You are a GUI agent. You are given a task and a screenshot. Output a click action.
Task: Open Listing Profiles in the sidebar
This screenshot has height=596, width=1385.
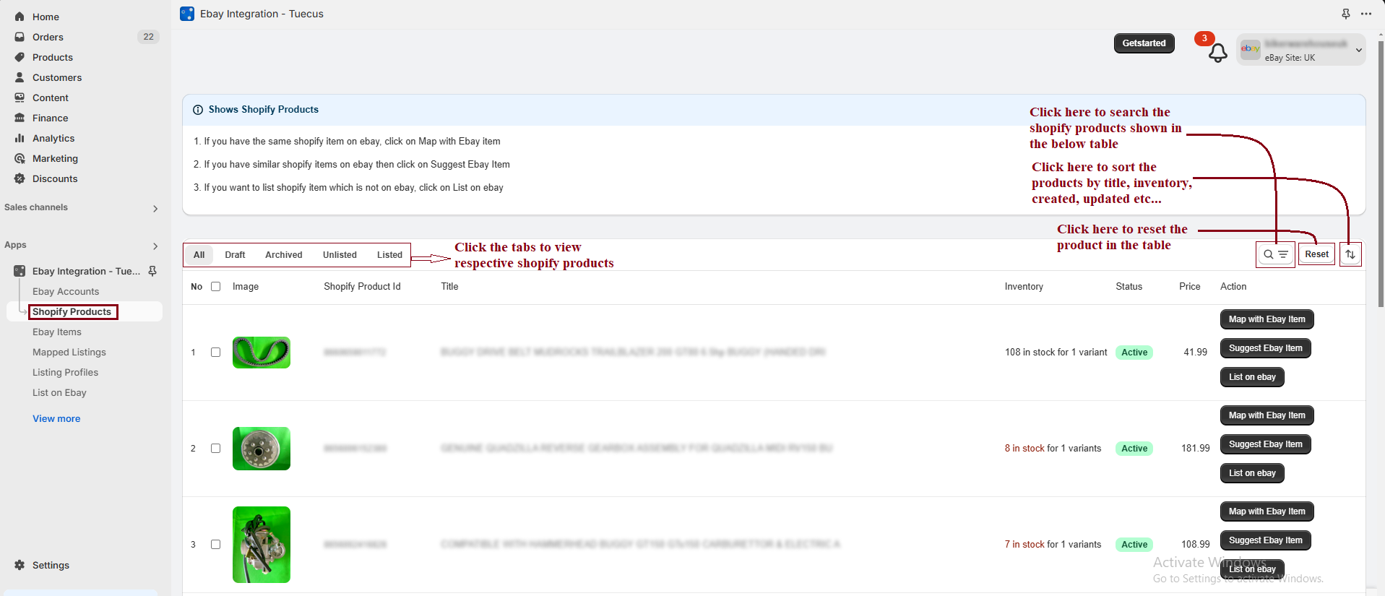(65, 373)
